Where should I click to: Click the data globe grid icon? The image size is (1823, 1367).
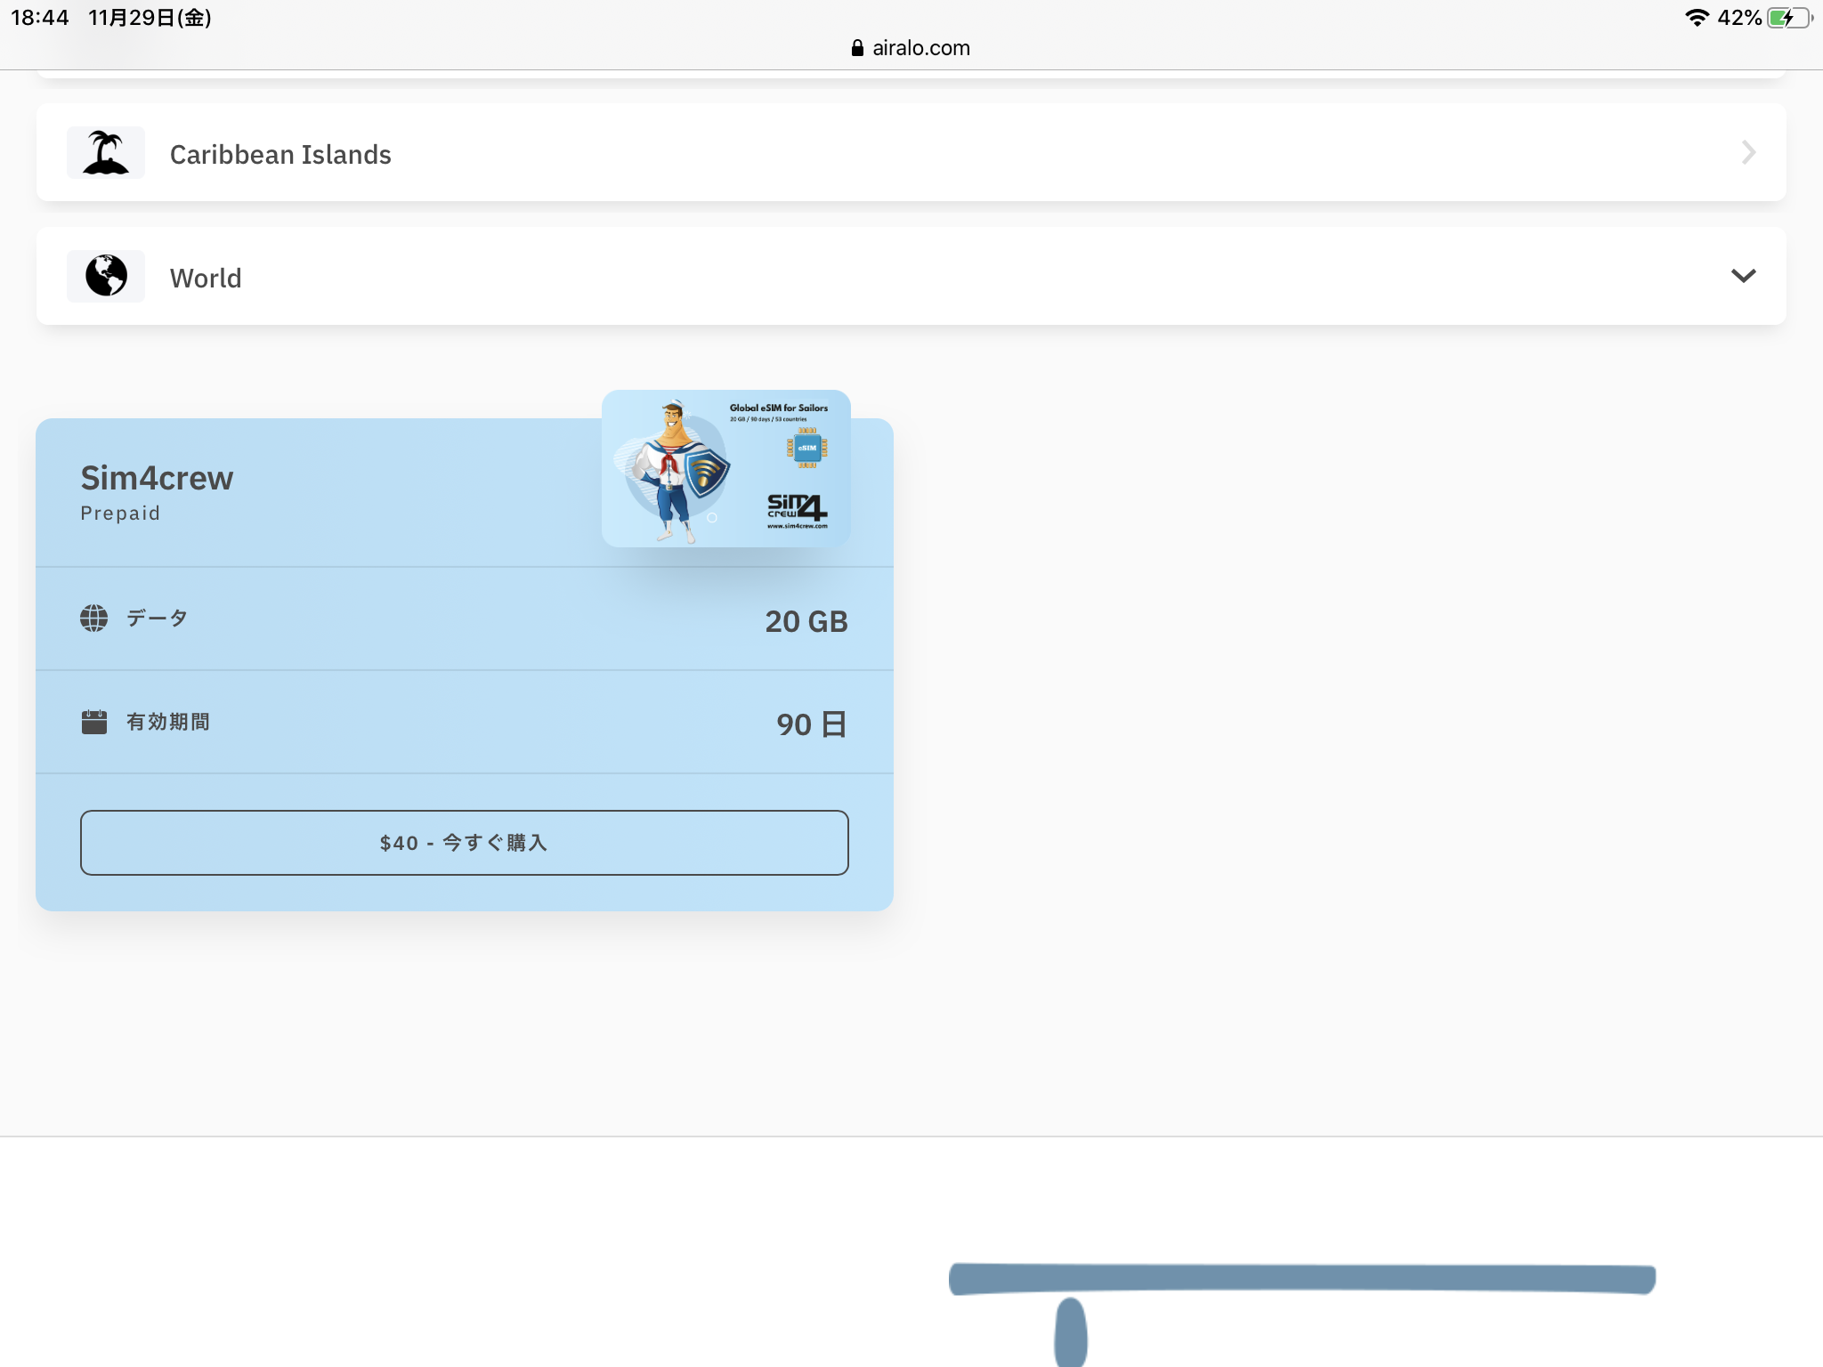point(93,618)
